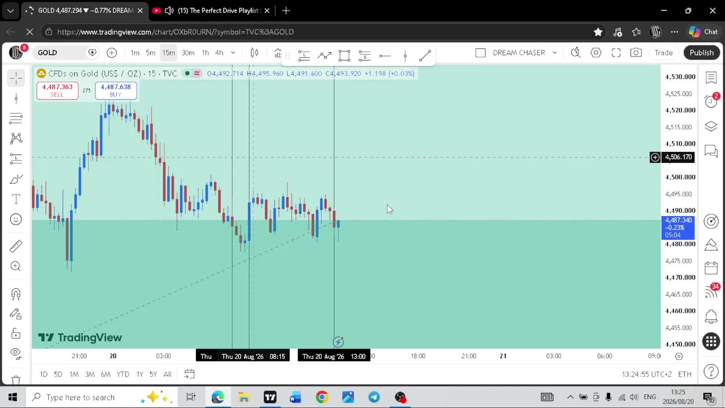Set date range to 1D
725x408 pixels.
coord(44,374)
